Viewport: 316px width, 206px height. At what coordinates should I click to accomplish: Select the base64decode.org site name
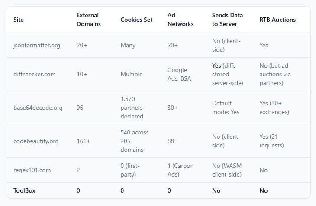[38, 108]
